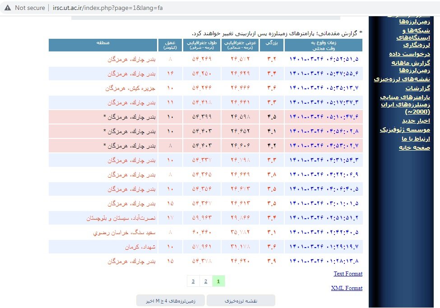Go to page 2 of results
Image resolution: width=440 pixels, height=308 pixels.
click(206, 281)
